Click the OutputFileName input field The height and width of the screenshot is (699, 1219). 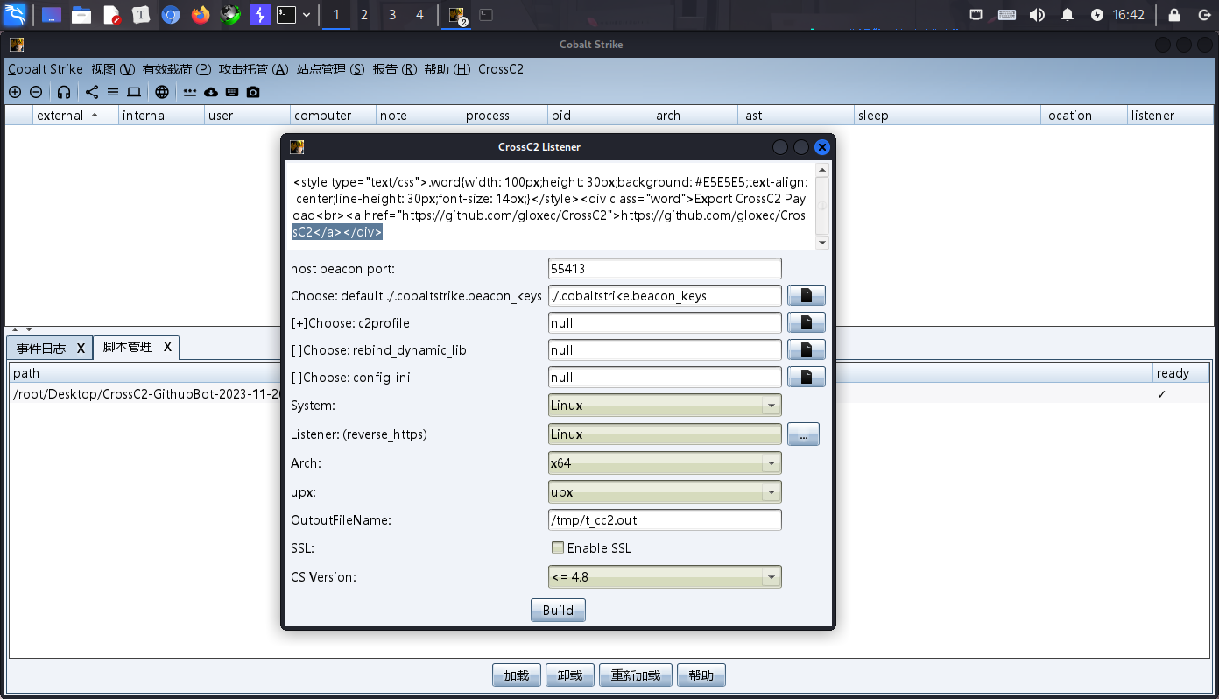point(665,520)
